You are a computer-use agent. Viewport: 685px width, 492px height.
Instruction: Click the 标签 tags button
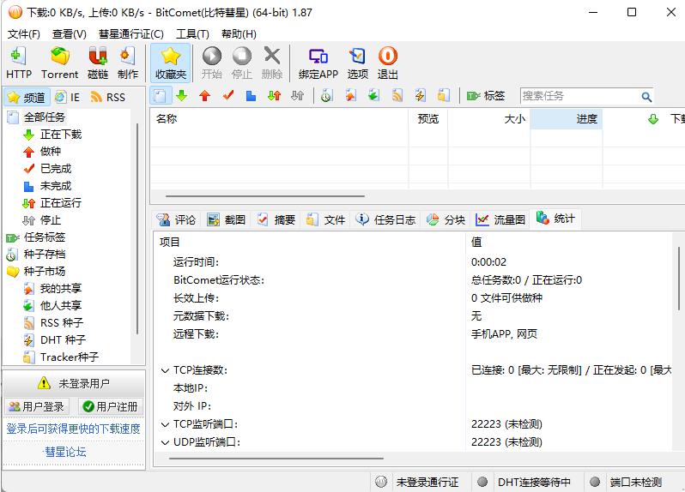pyautogui.click(x=486, y=95)
